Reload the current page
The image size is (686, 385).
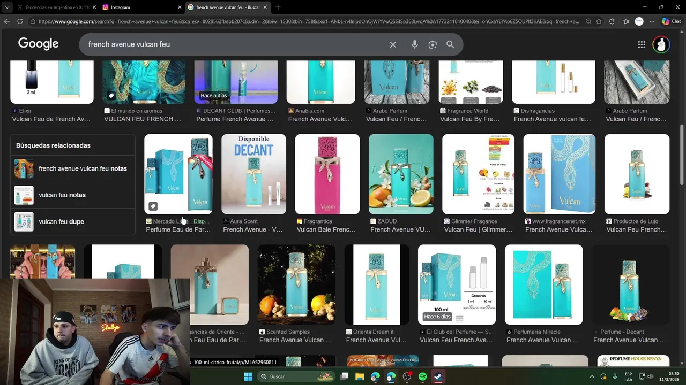(x=20, y=21)
